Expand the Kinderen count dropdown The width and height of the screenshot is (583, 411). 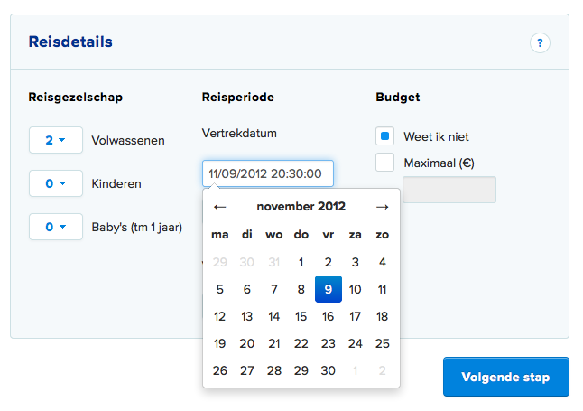click(x=56, y=183)
